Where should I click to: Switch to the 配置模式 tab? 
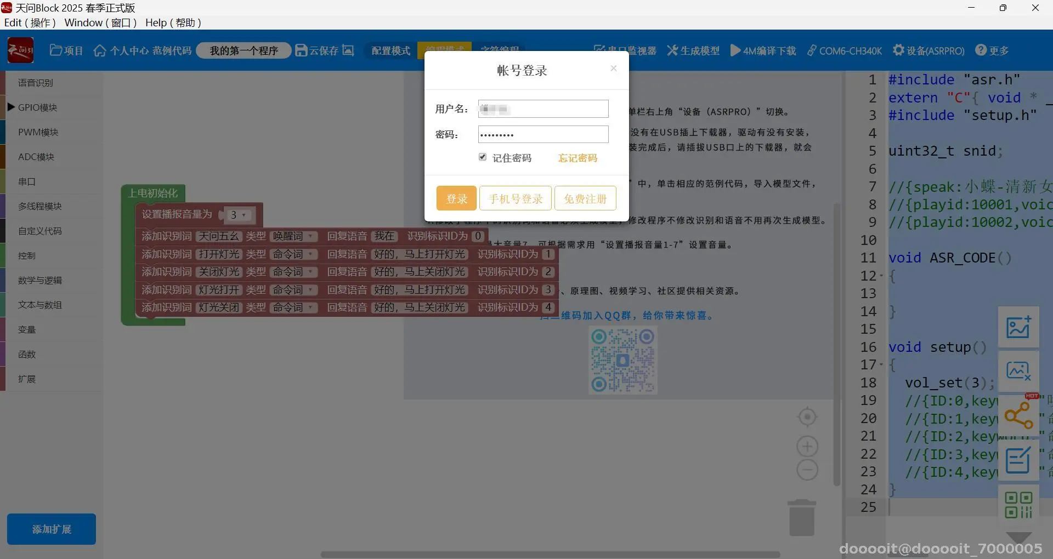pyautogui.click(x=390, y=50)
